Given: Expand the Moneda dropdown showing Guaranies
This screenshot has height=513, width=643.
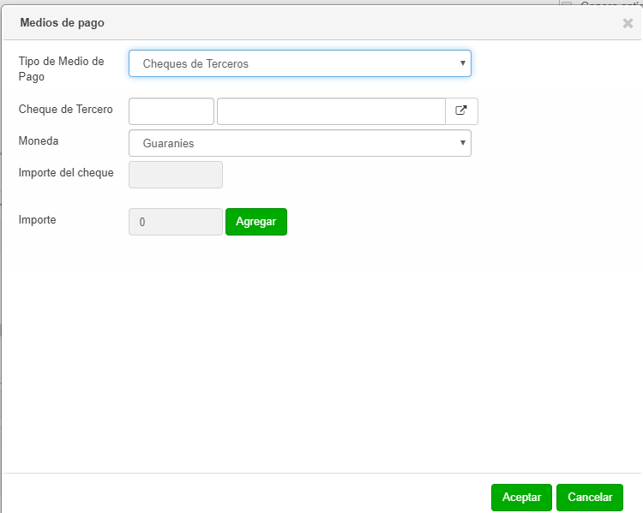Looking at the screenshot, I should click(x=300, y=143).
